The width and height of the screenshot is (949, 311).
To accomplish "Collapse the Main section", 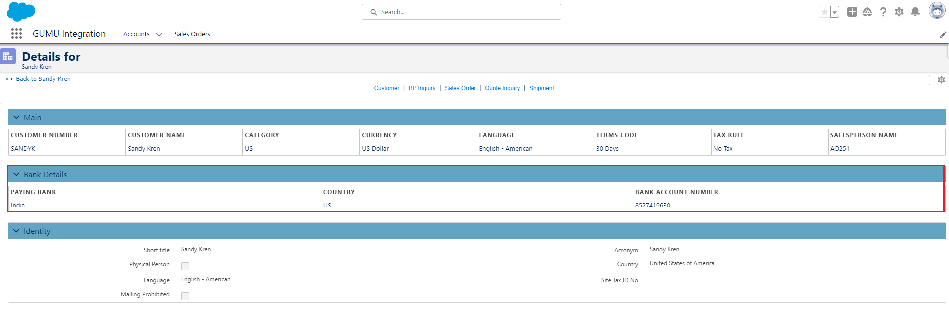I will [x=16, y=117].
